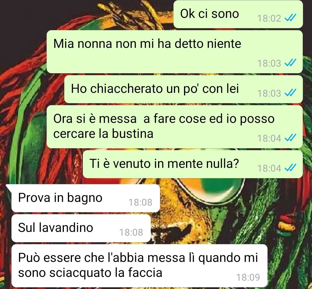Tap the 18:08 timestamp on 'Prova in bagno'

[140, 202]
